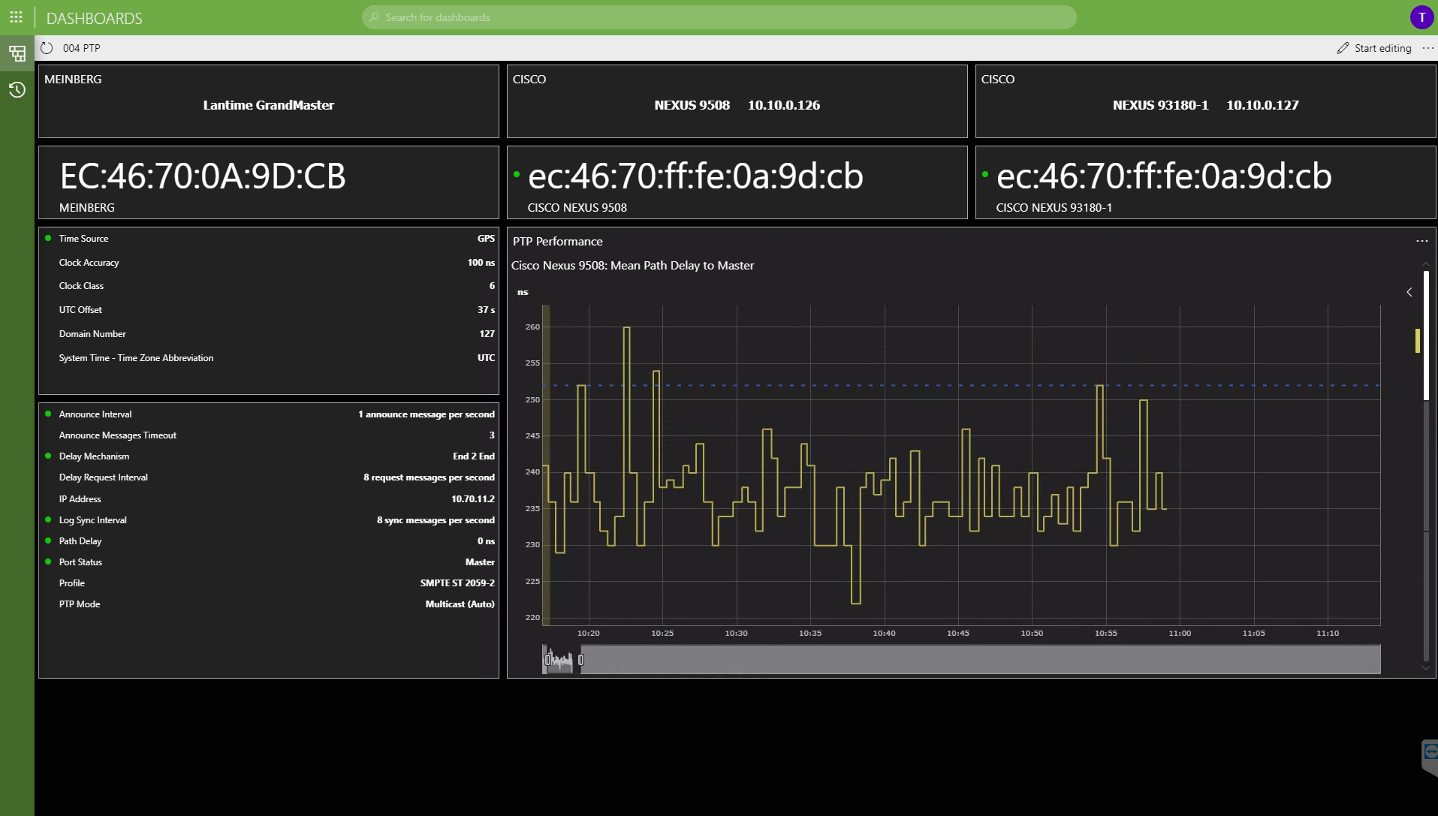Click the Lantime GrandMaster title

click(x=269, y=105)
